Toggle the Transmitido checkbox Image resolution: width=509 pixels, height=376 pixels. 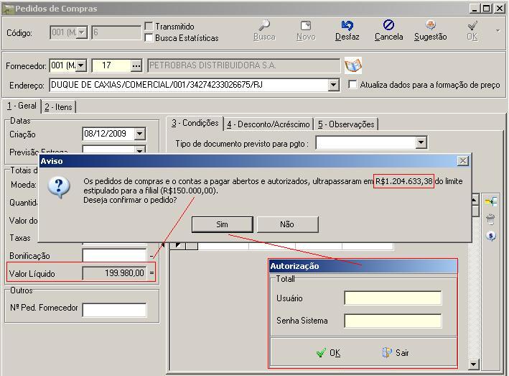[x=149, y=27]
